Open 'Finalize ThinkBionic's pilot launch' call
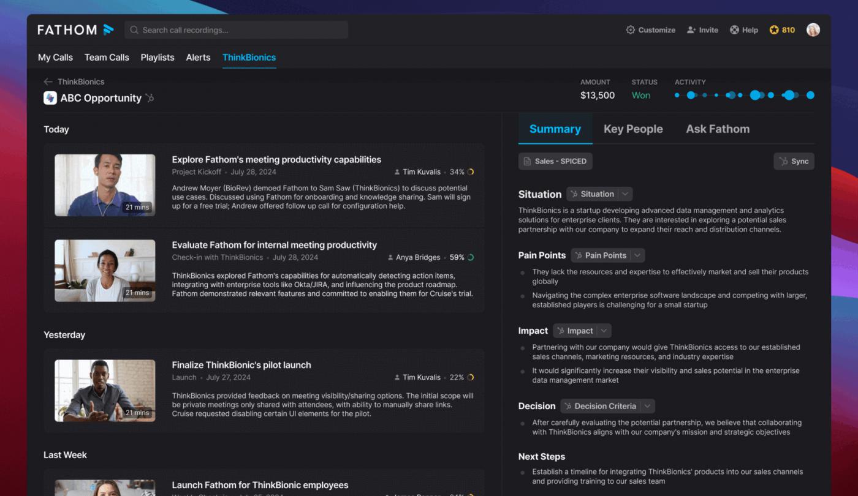The width and height of the screenshot is (858, 496). [241, 365]
